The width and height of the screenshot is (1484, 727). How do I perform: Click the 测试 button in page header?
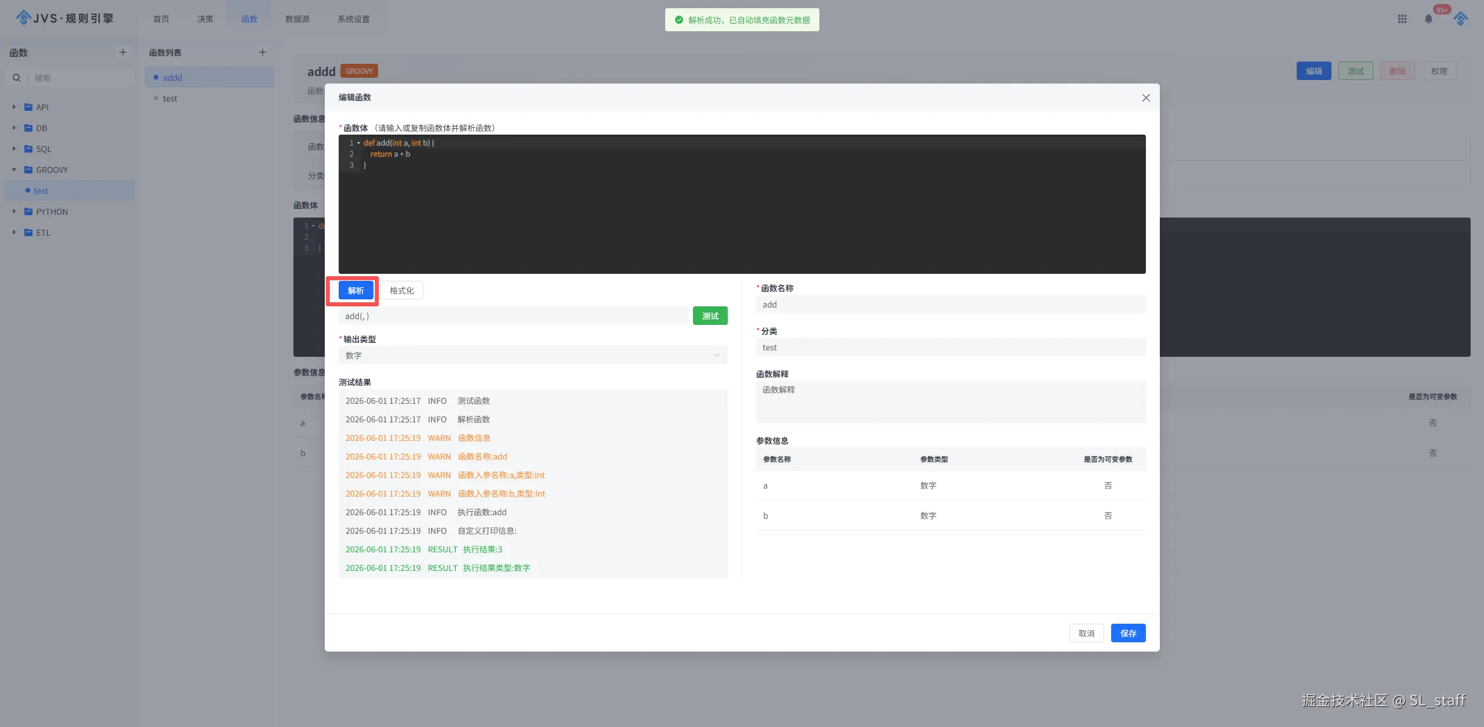pyautogui.click(x=1356, y=71)
